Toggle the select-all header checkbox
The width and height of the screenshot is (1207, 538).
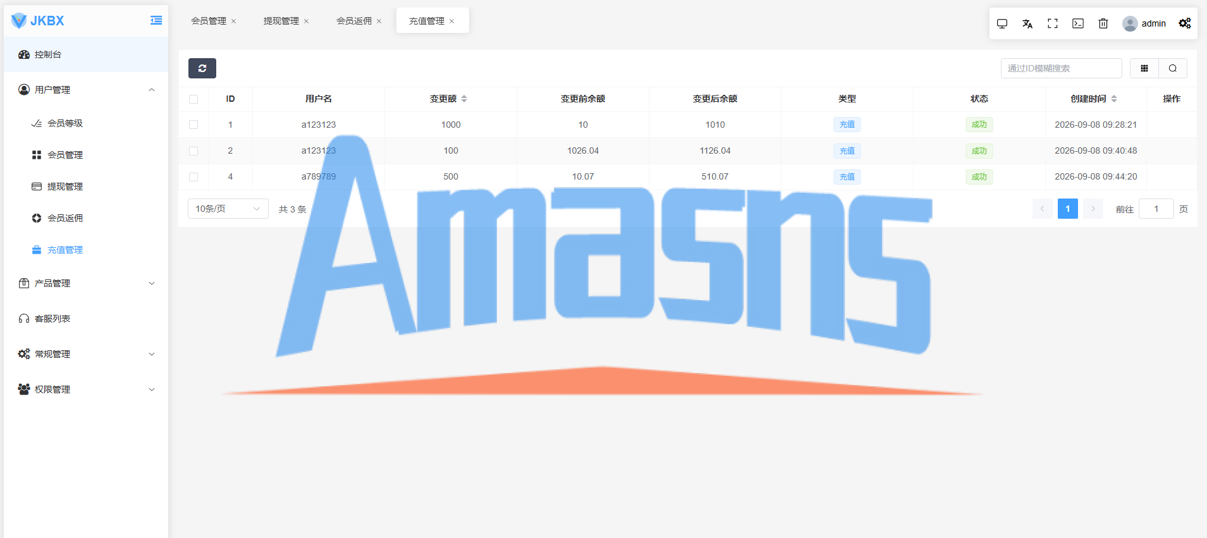point(193,99)
